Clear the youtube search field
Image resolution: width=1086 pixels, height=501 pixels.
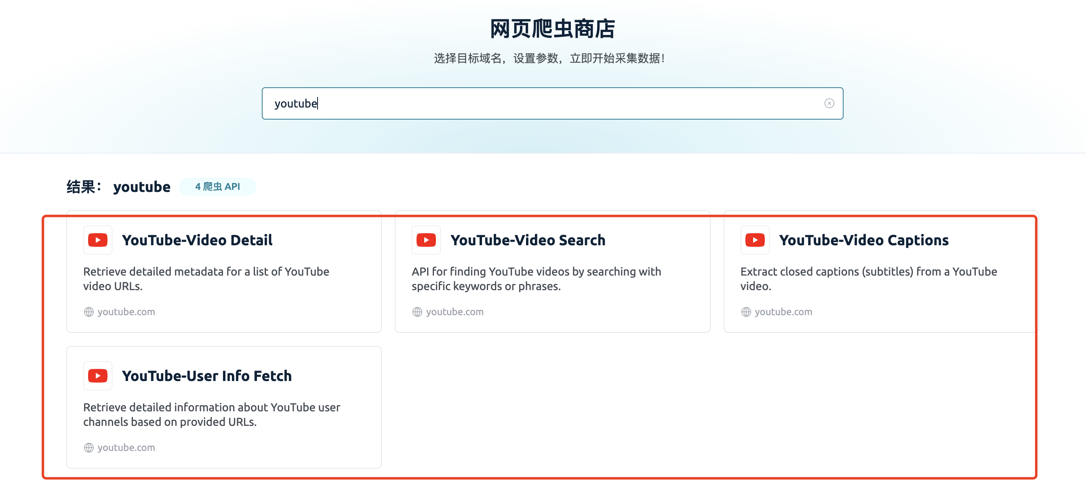(x=829, y=103)
